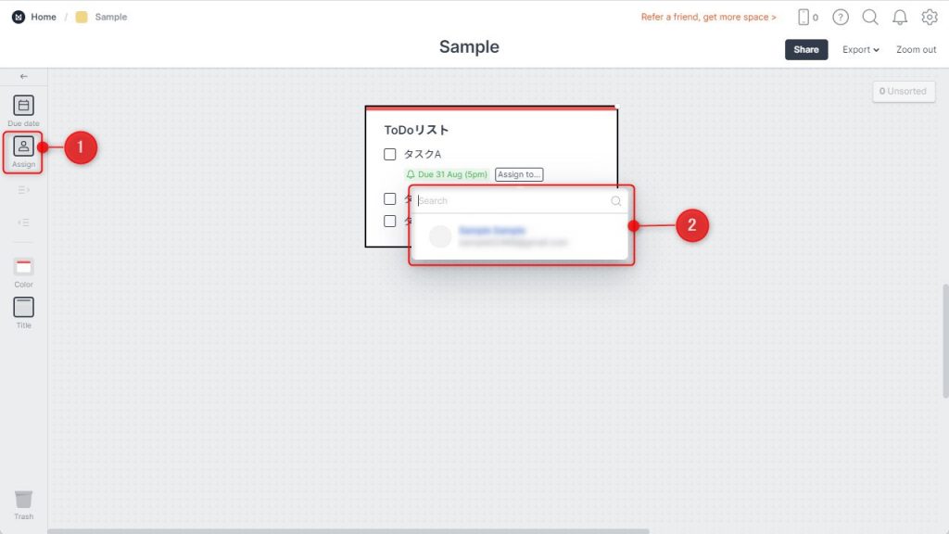Open the yellow Sample board icon
This screenshot has height=534, width=949.
pos(82,17)
